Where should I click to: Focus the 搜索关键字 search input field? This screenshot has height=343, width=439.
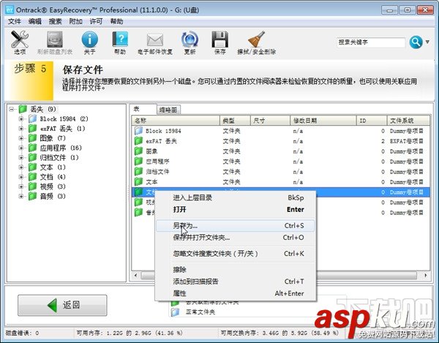click(371, 42)
